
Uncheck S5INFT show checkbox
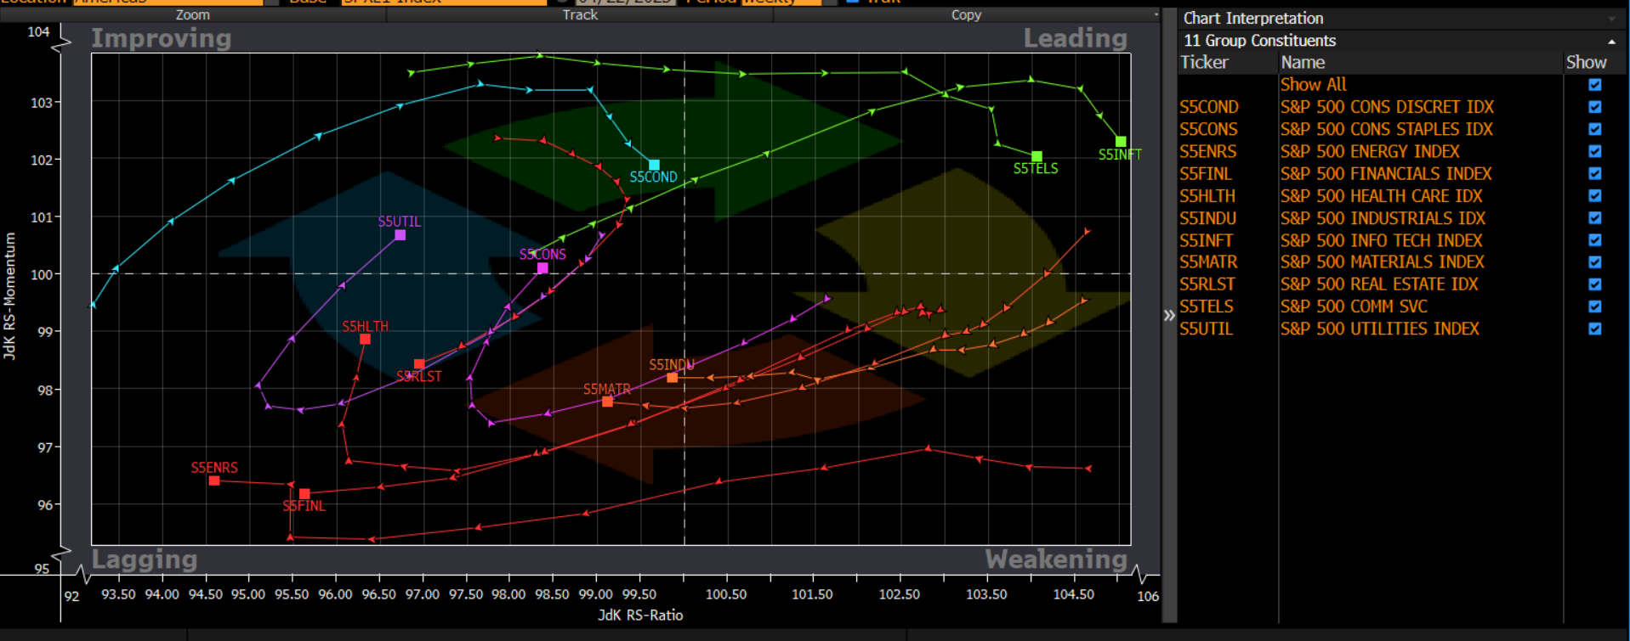point(1595,240)
